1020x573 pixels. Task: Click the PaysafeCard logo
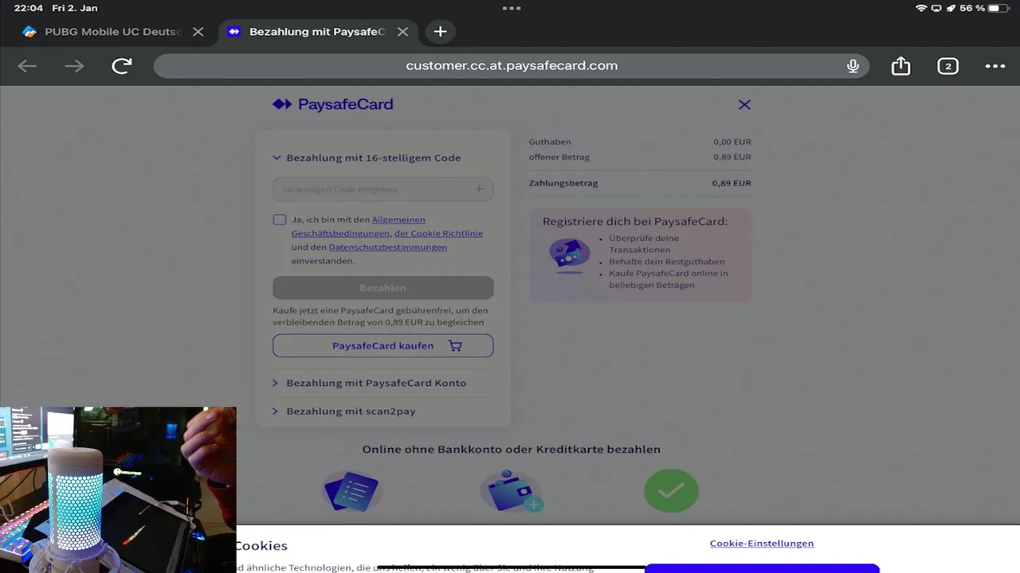[332, 104]
